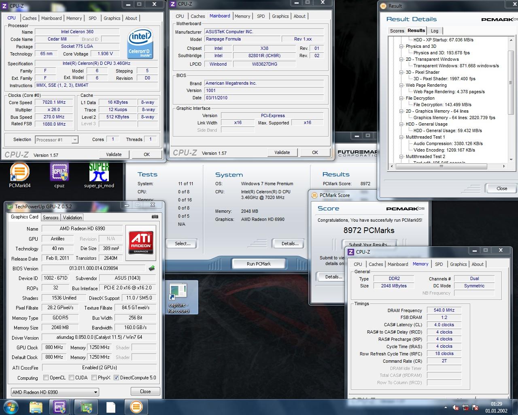
Task: Click the Action Center flag tray icon
Action: point(476,407)
